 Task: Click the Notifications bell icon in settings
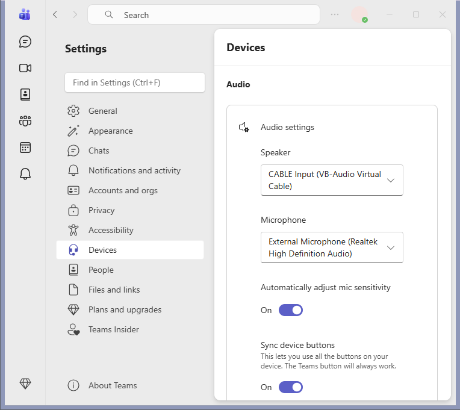pyautogui.click(x=73, y=170)
